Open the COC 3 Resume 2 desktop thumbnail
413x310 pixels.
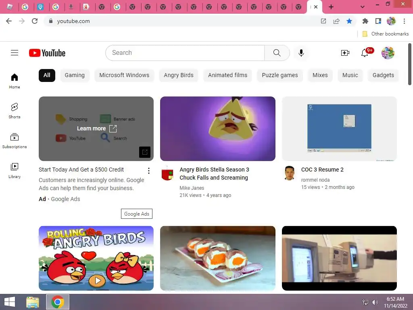339,129
